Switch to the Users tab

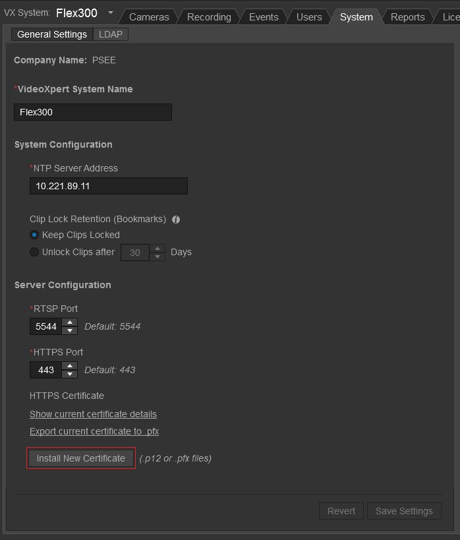[x=309, y=17]
